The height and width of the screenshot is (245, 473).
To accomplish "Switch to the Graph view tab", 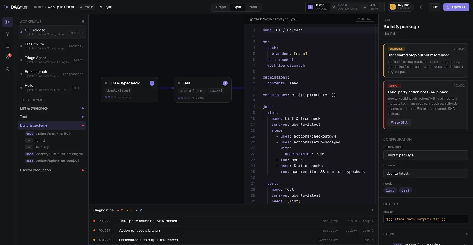I will pyautogui.click(x=221, y=7).
